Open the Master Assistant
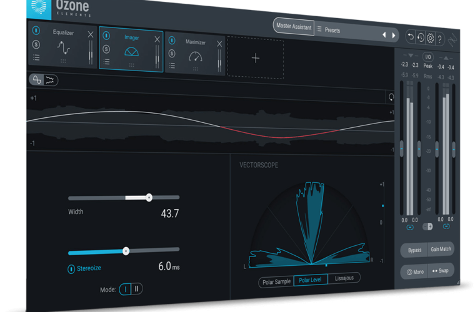Screen dimensions: 475x312 point(294,27)
